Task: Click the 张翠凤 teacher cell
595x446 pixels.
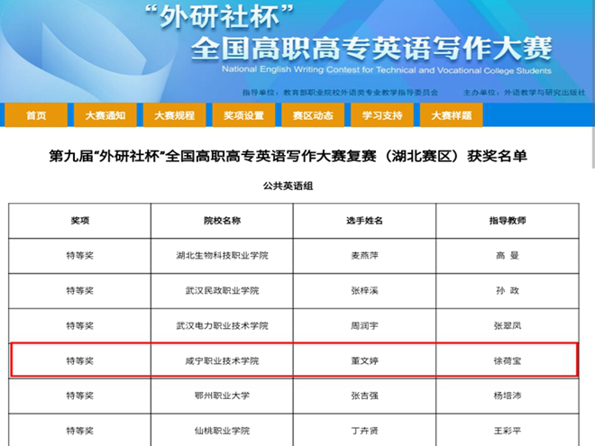Action: pos(508,326)
